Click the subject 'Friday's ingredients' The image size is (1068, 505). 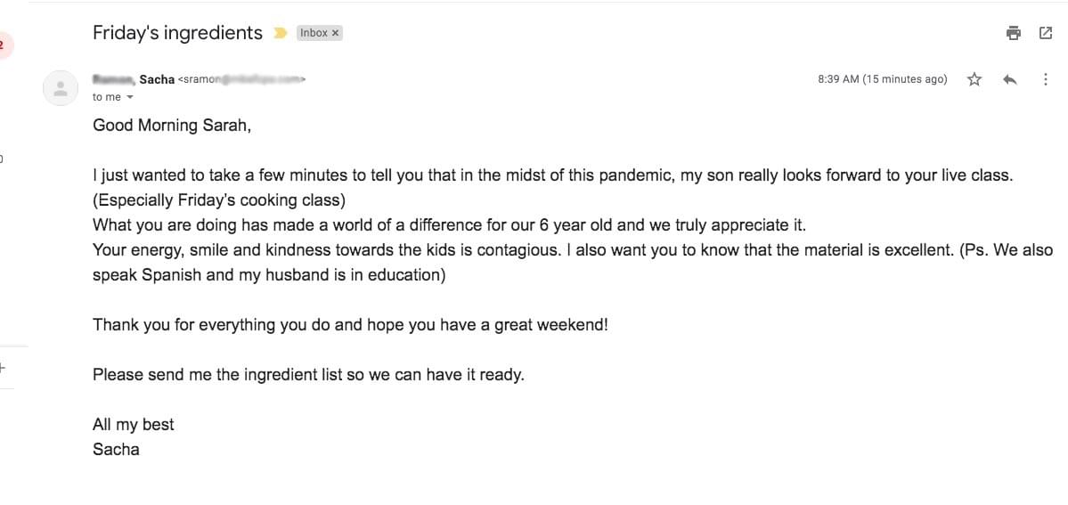(x=177, y=33)
